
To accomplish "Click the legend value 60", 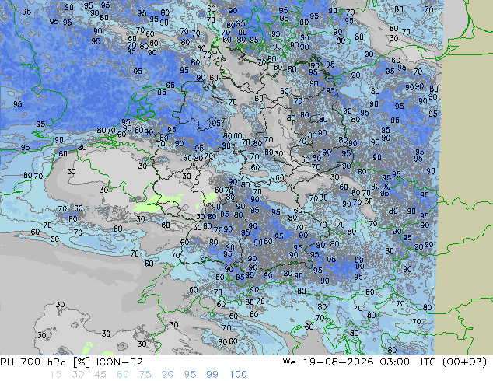I will (123, 375).
